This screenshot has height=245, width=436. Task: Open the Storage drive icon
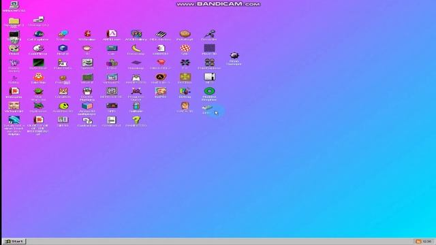(38, 20)
